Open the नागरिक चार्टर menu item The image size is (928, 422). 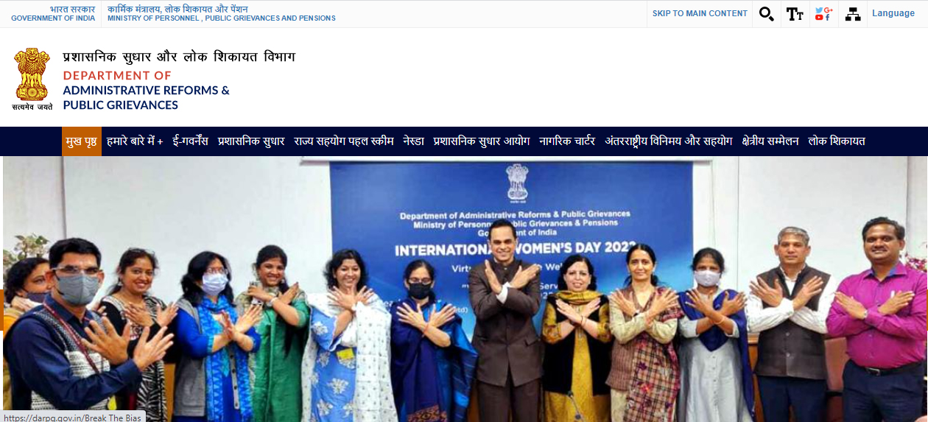click(567, 141)
